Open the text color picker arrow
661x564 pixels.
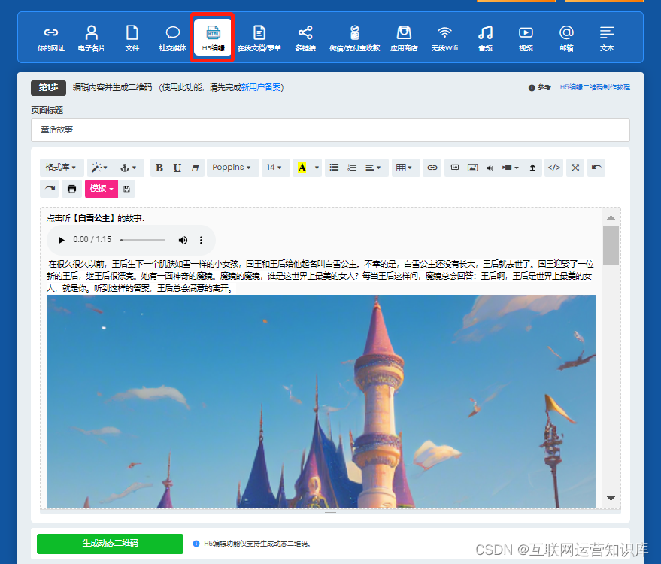click(317, 168)
